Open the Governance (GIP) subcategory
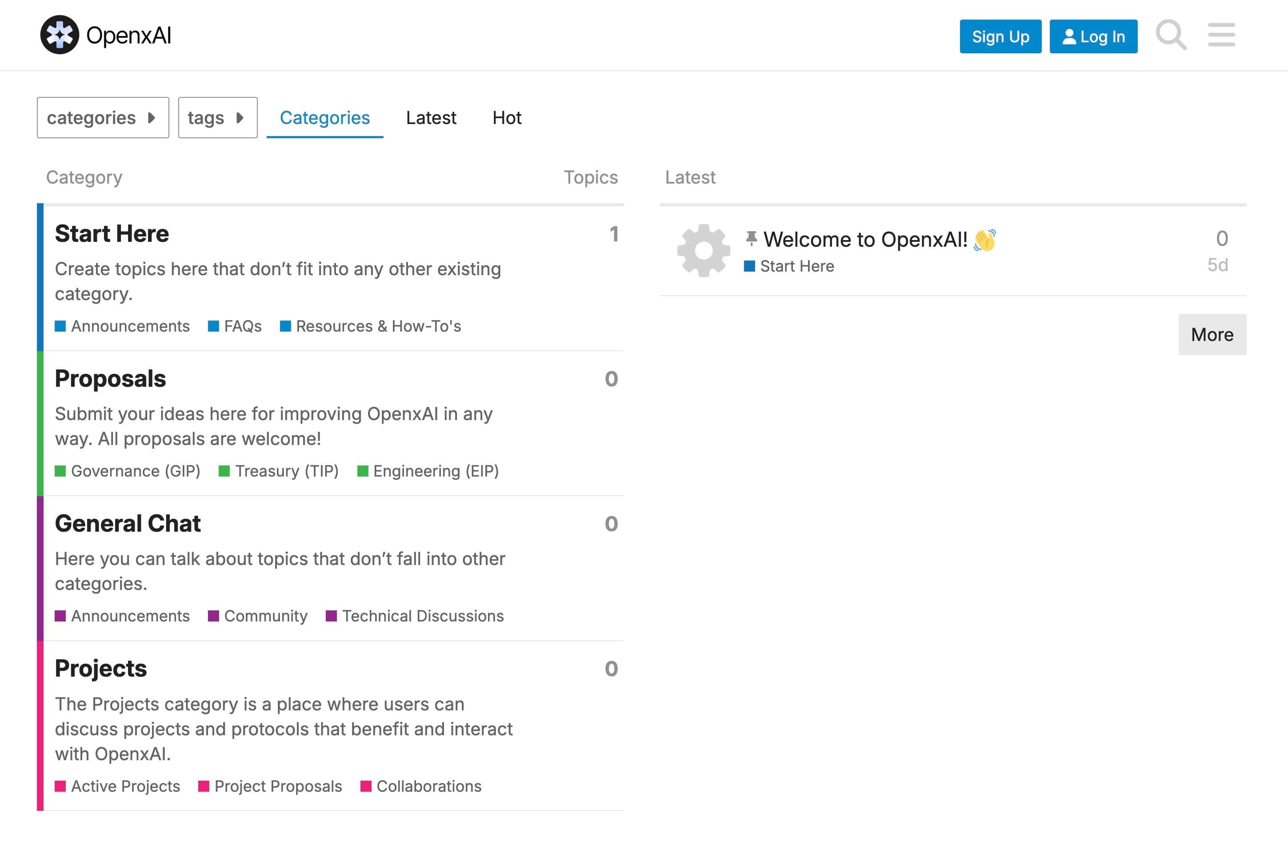 pyautogui.click(x=128, y=471)
